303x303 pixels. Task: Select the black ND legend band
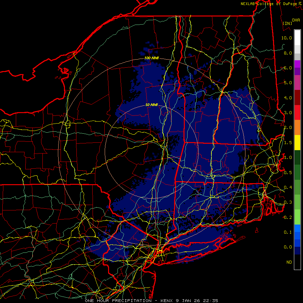pos(297,262)
